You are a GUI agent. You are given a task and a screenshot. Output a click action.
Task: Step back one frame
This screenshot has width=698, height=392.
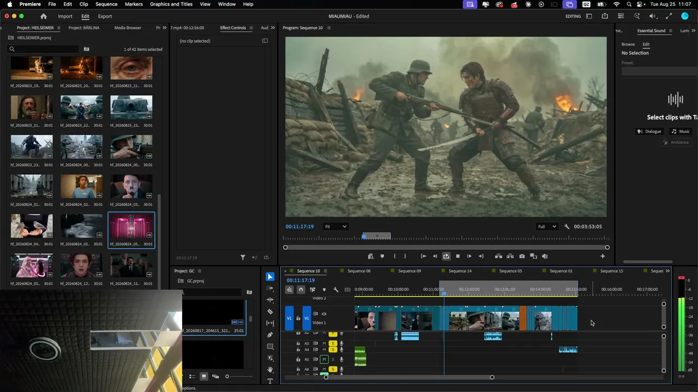[x=435, y=256]
